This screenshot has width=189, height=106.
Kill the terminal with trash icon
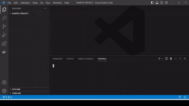pyautogui.click(x=171, y=59)
